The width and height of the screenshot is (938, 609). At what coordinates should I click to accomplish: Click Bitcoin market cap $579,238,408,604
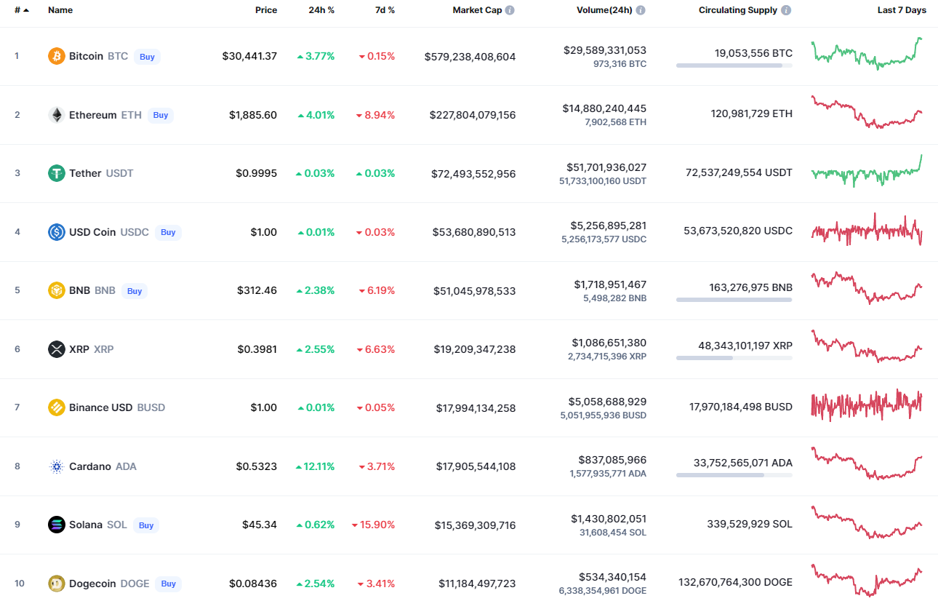coord(470,56)
